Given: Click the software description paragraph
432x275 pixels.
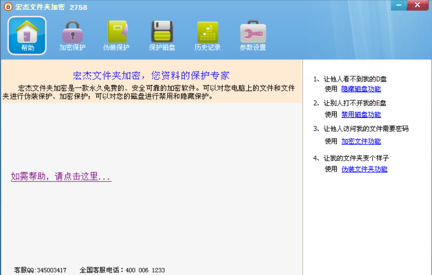Looking at the screenshot, I should point(151,92).
